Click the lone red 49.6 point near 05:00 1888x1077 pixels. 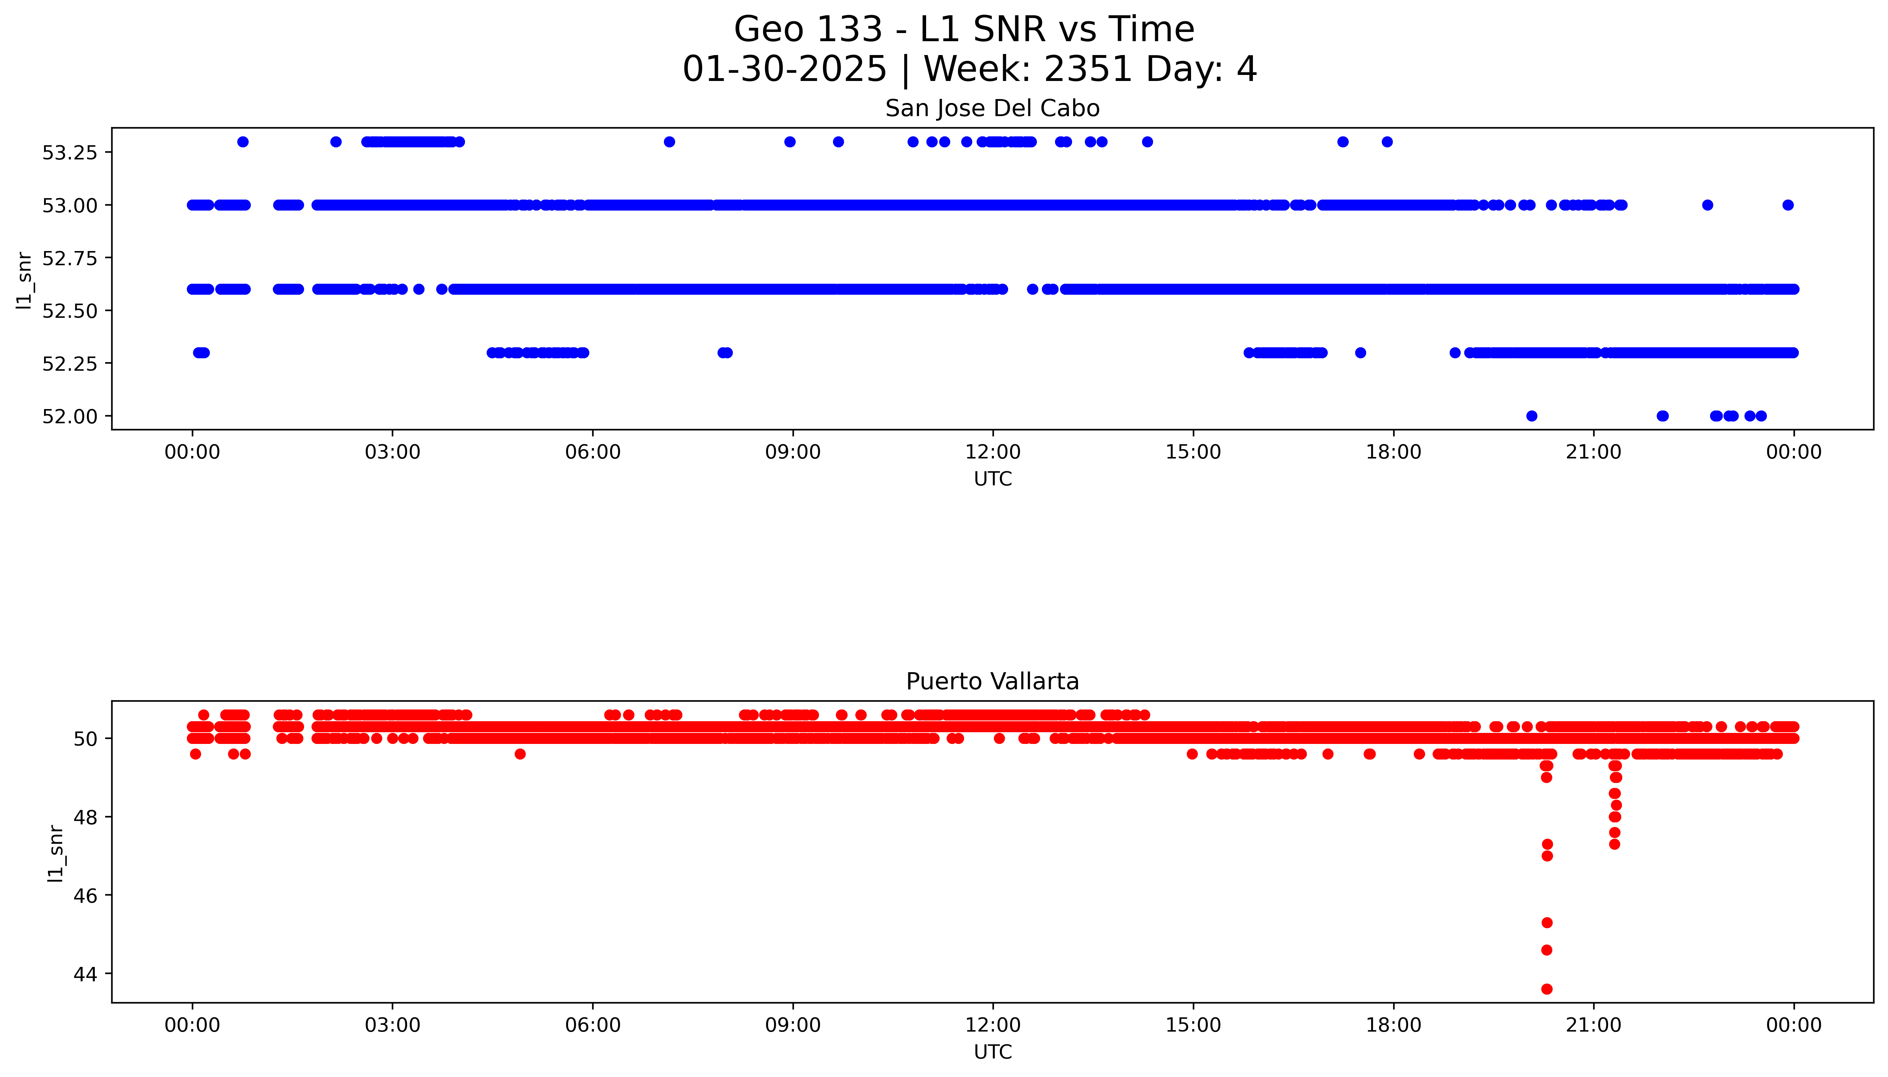coord(520,754)
